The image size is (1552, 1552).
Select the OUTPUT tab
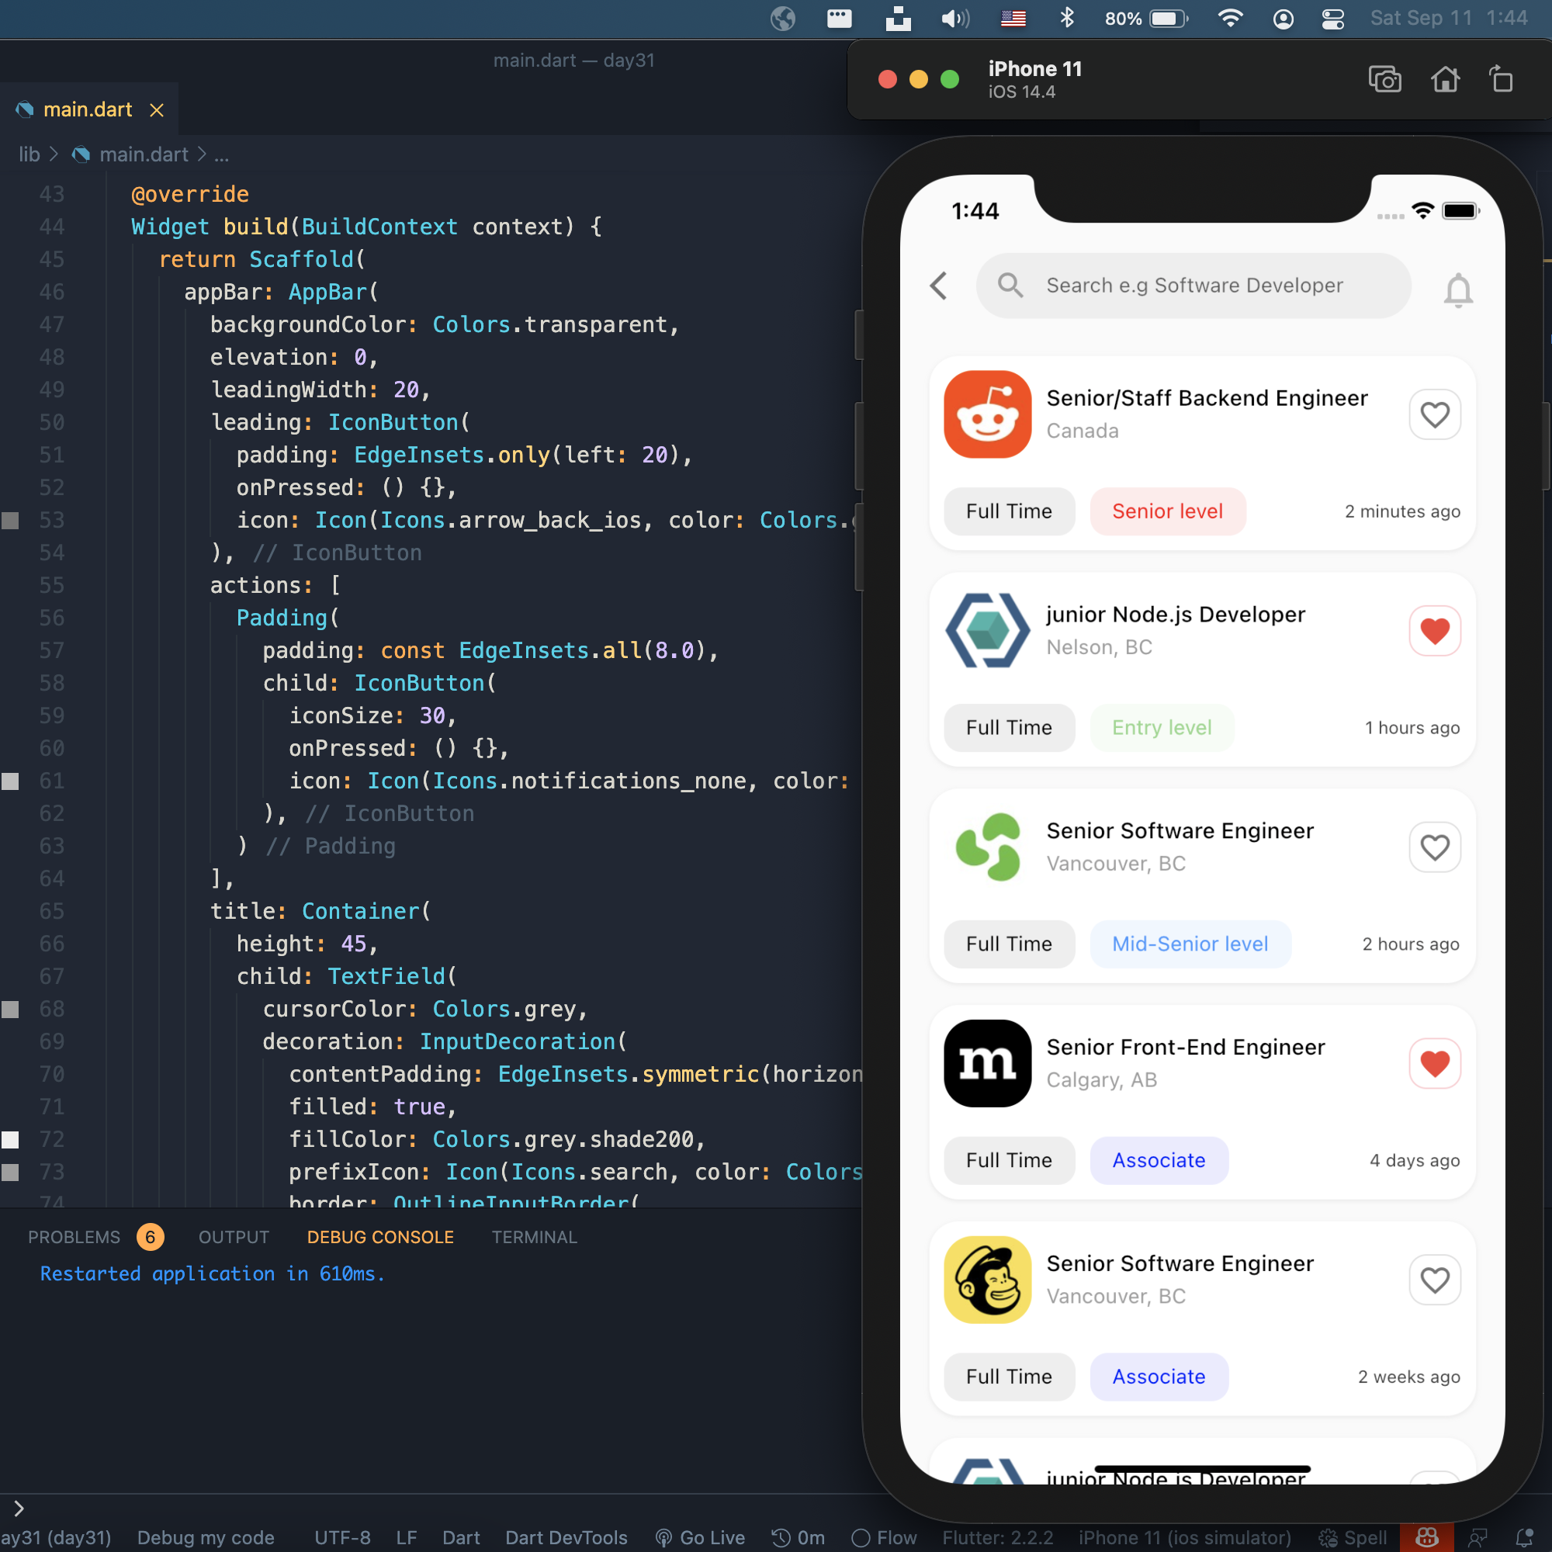click(x=233, y=1236)
